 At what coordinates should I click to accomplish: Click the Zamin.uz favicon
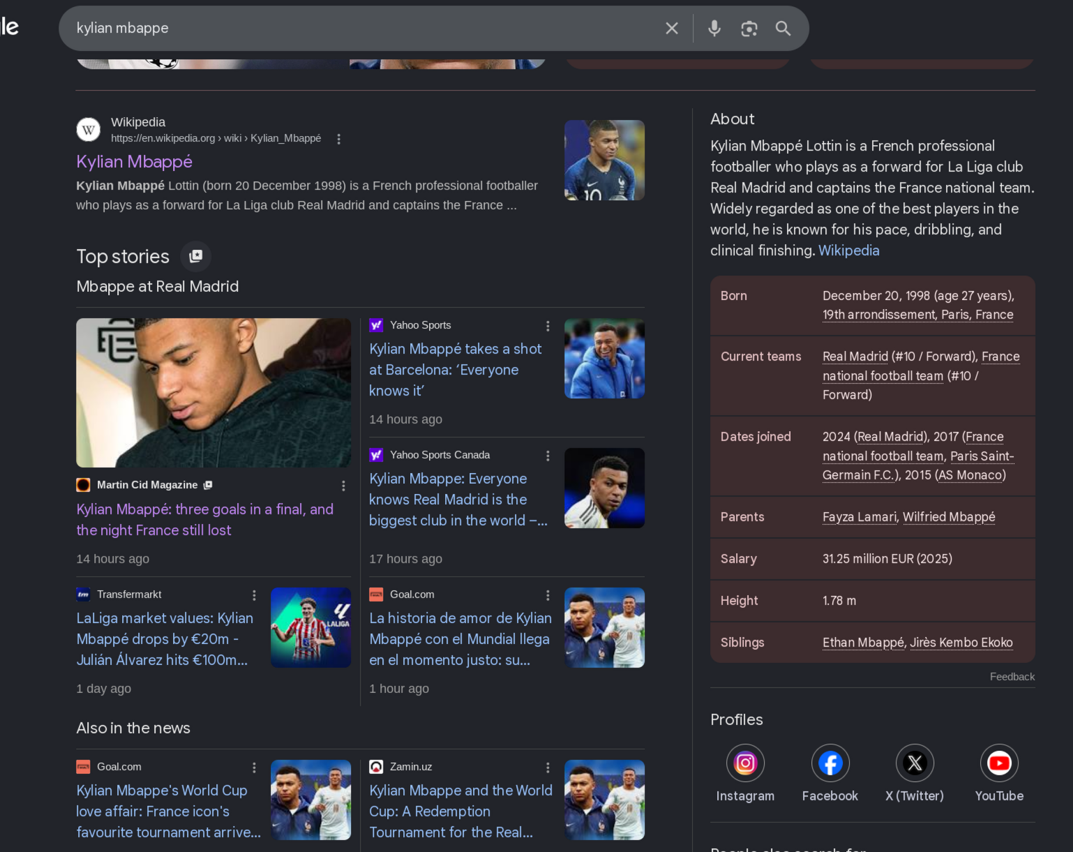(376, 767)
